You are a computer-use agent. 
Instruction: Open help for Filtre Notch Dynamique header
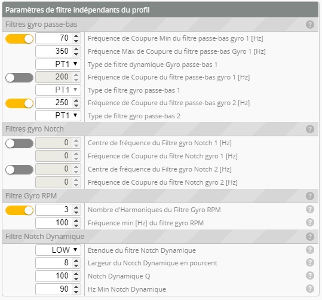coord(310,237)
